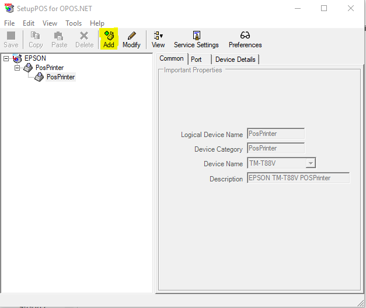Viewport: 366px width, 308px height.
Task: Open the Tools menu
Action: [74, 23]
